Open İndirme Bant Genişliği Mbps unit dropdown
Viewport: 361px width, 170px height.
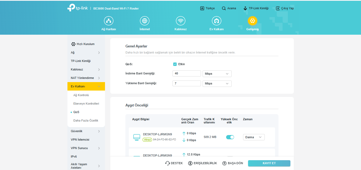coord(217,74)
